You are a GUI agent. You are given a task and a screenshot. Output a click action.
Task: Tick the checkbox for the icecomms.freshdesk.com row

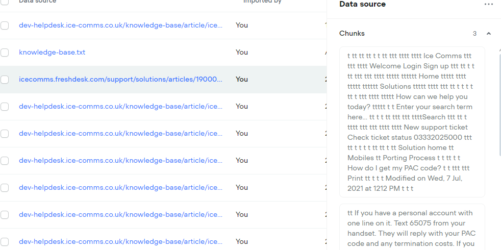(5, 79)
